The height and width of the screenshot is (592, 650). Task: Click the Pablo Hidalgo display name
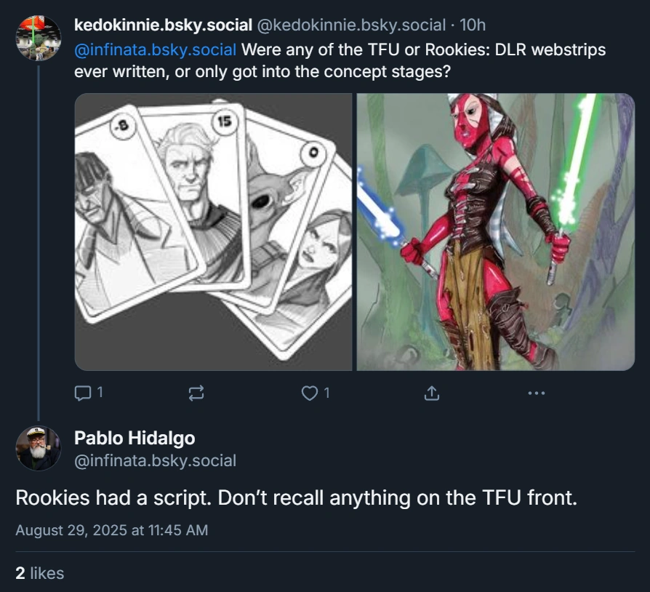click(135, 438)
